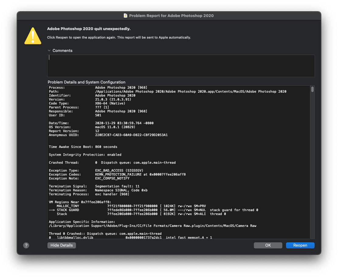The height and width of the screenshot is (277, 338).
Task: Click the OK button
Action: click(268, 245)
